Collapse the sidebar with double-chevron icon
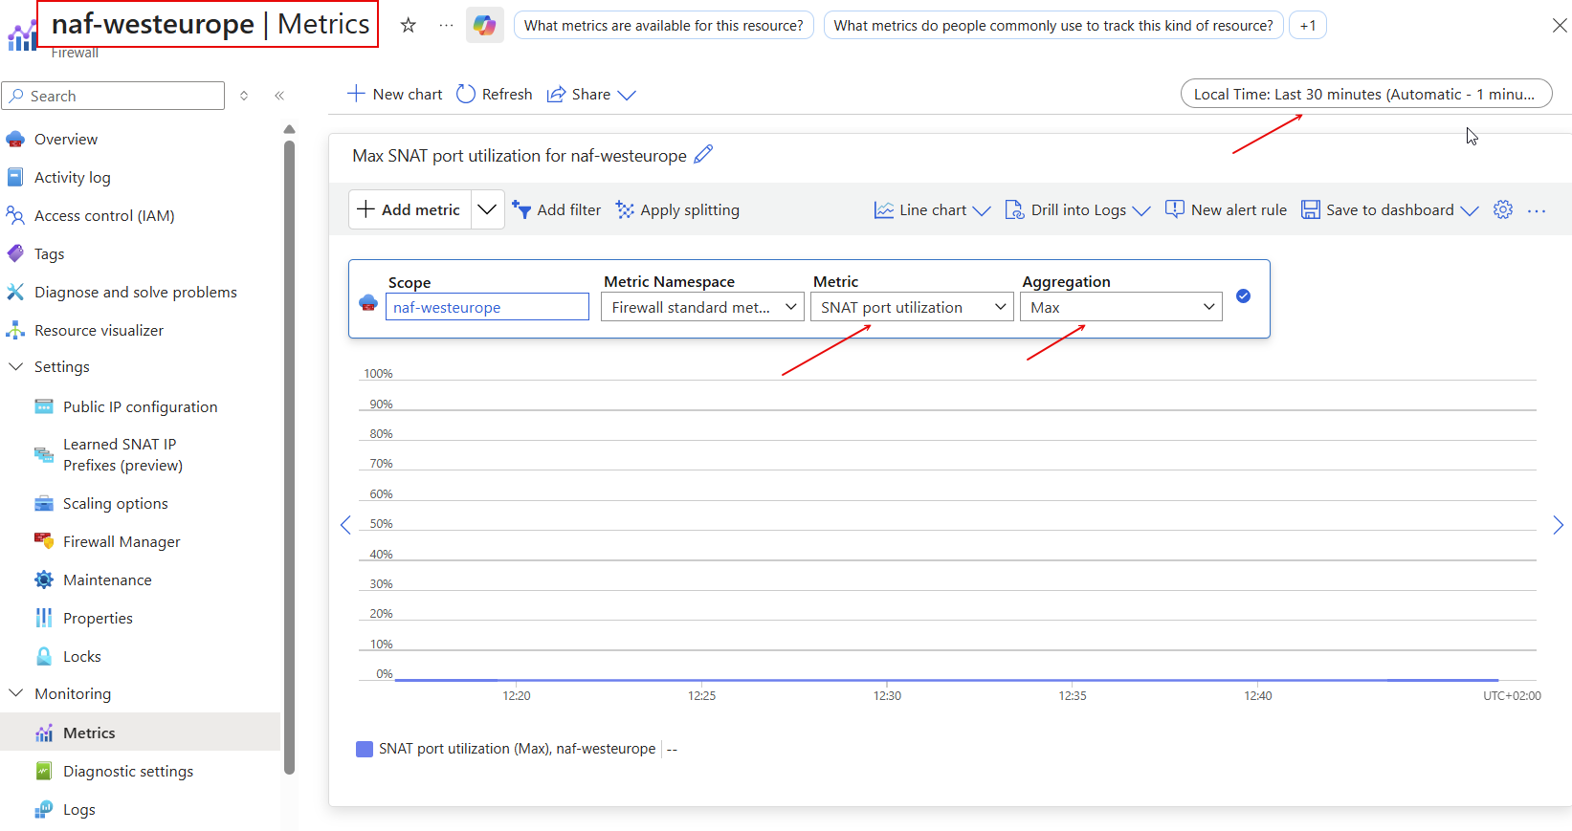Image resolution: width=1572 pixels, height=831 pixels. point(279,96)
